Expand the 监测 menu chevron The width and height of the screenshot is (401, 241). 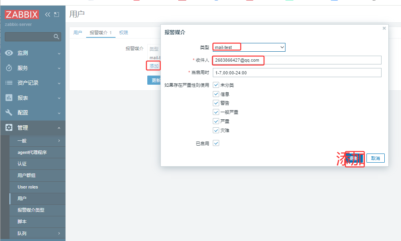[x=59, y=54]
